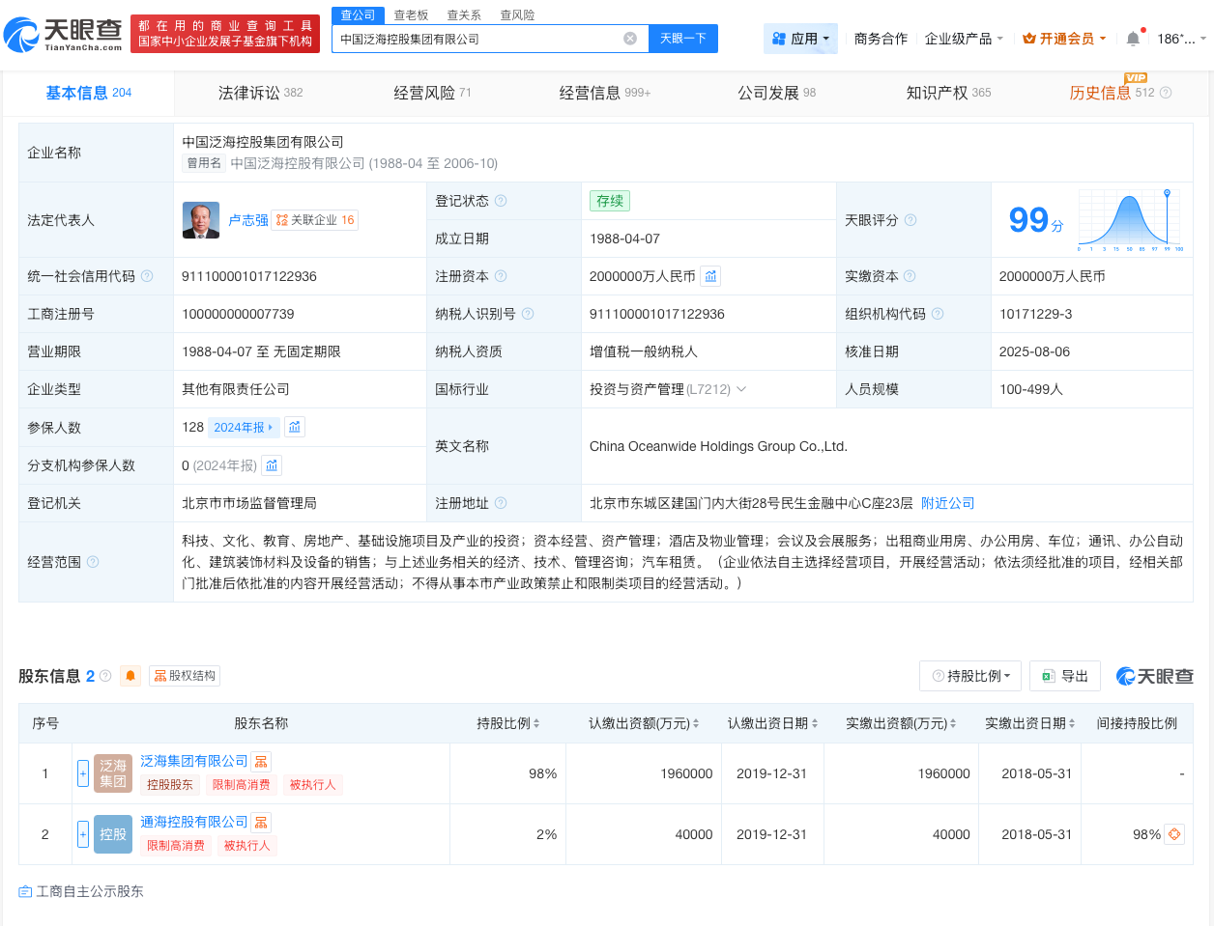Click the 控股 company logo tile
This screenshot has height=926, width=1214.
[x=113, y=834]
